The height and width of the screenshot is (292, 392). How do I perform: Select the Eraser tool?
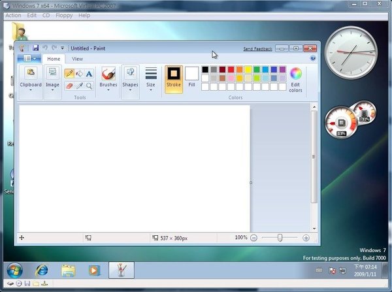click(x=69, y=86)
